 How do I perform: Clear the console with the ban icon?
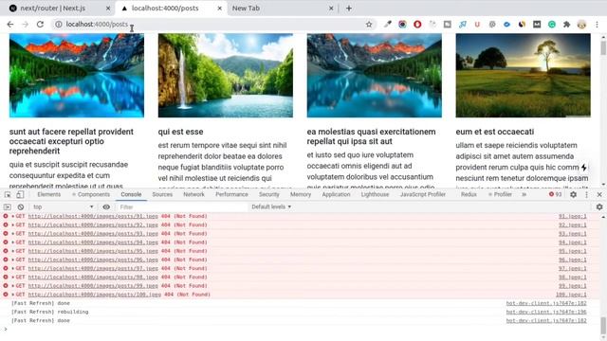21,206
